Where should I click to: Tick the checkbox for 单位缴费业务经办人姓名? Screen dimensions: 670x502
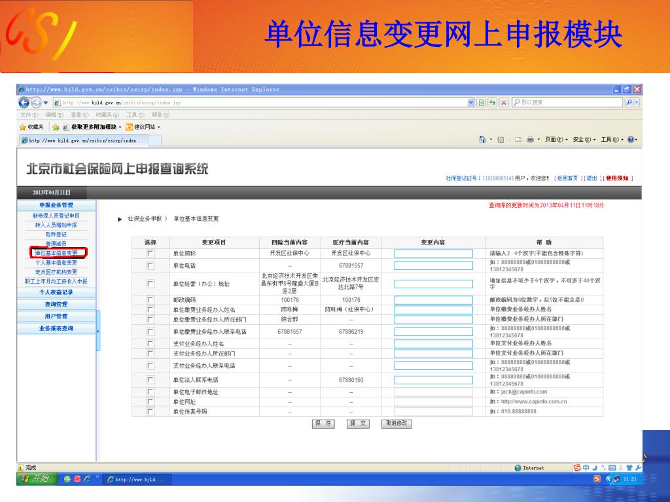pos(150,309)
